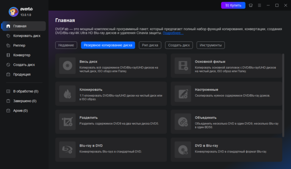Screen dimensions: 291x169
Task: Click Настроенные description text
Action: (x=232, y=95)
